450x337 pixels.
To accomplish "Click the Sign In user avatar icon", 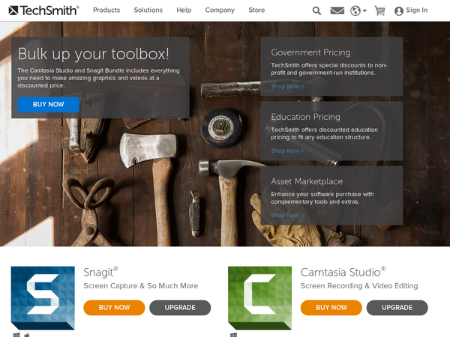I will (399, 11).
